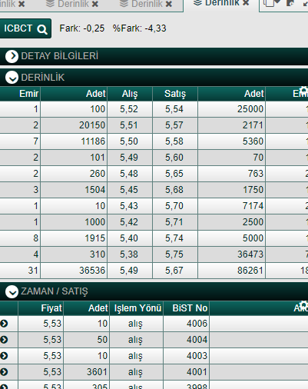This screenshot has width=308, height=389.
Task: Sort by the Alış column header
Action: (130, 94)
